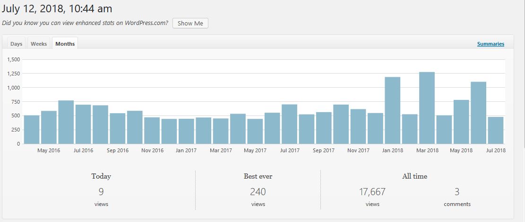525x222 pixels.
Task: Click the 'July 12, 2018, 10:44 am' heading
Action: pyautogui.click(x=57, y=8)
